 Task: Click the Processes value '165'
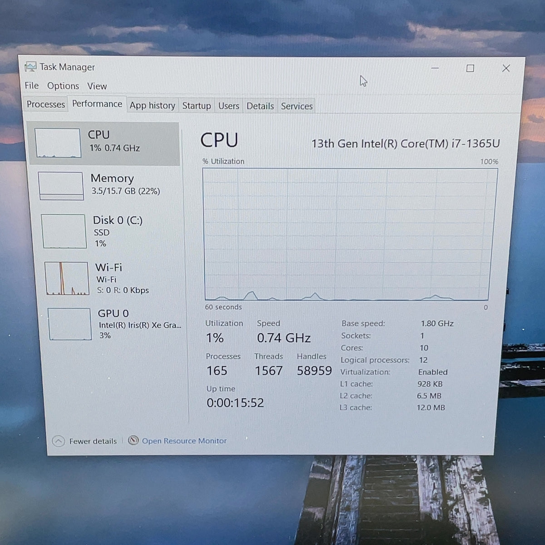[217, 371]
